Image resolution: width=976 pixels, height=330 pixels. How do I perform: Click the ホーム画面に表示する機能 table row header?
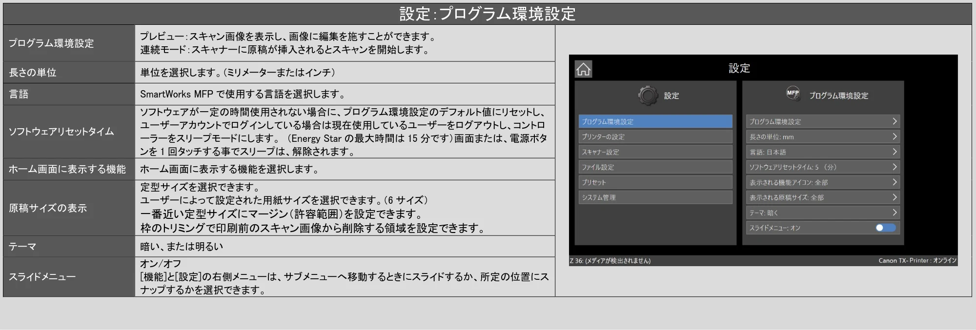coord(67,169)
